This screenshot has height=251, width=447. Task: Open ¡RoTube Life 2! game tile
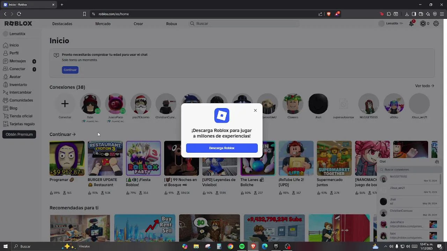296,158
